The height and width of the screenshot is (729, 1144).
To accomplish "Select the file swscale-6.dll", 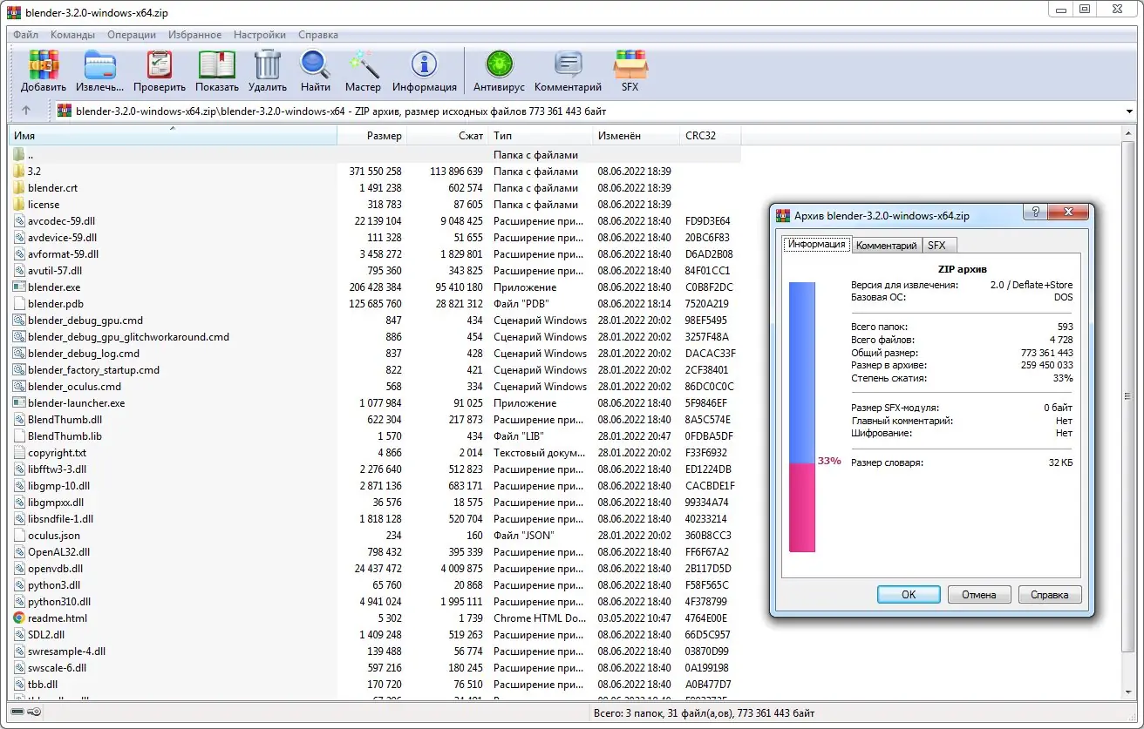I will pos(57,668).
